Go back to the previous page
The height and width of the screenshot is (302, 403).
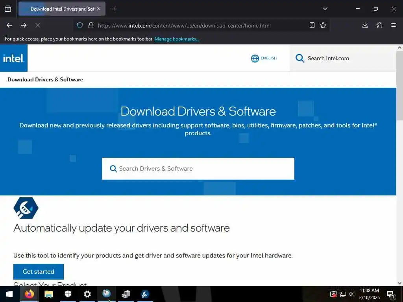coord(9,25)
